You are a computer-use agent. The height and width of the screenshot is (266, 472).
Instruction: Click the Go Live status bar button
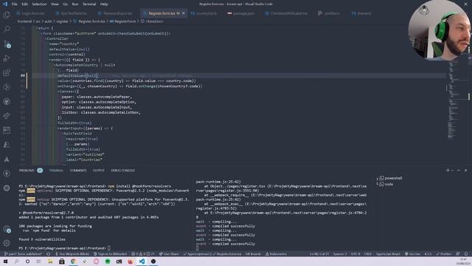point(412,254)
